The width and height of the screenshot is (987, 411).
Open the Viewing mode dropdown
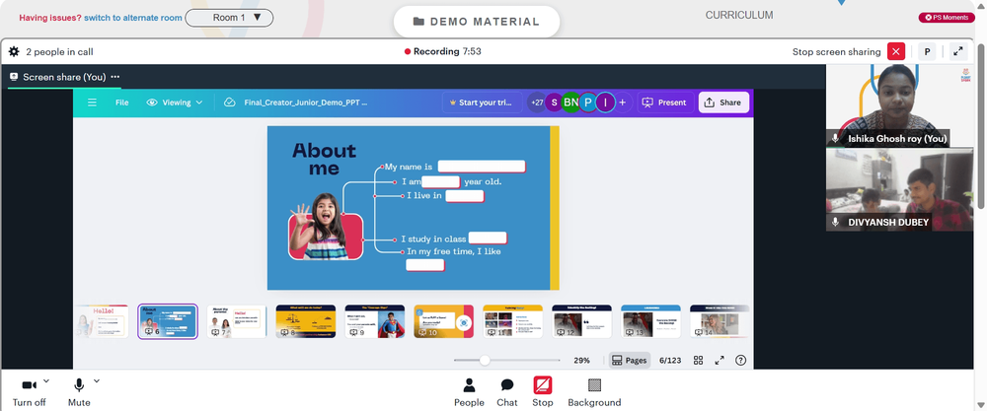coord(175,103)
